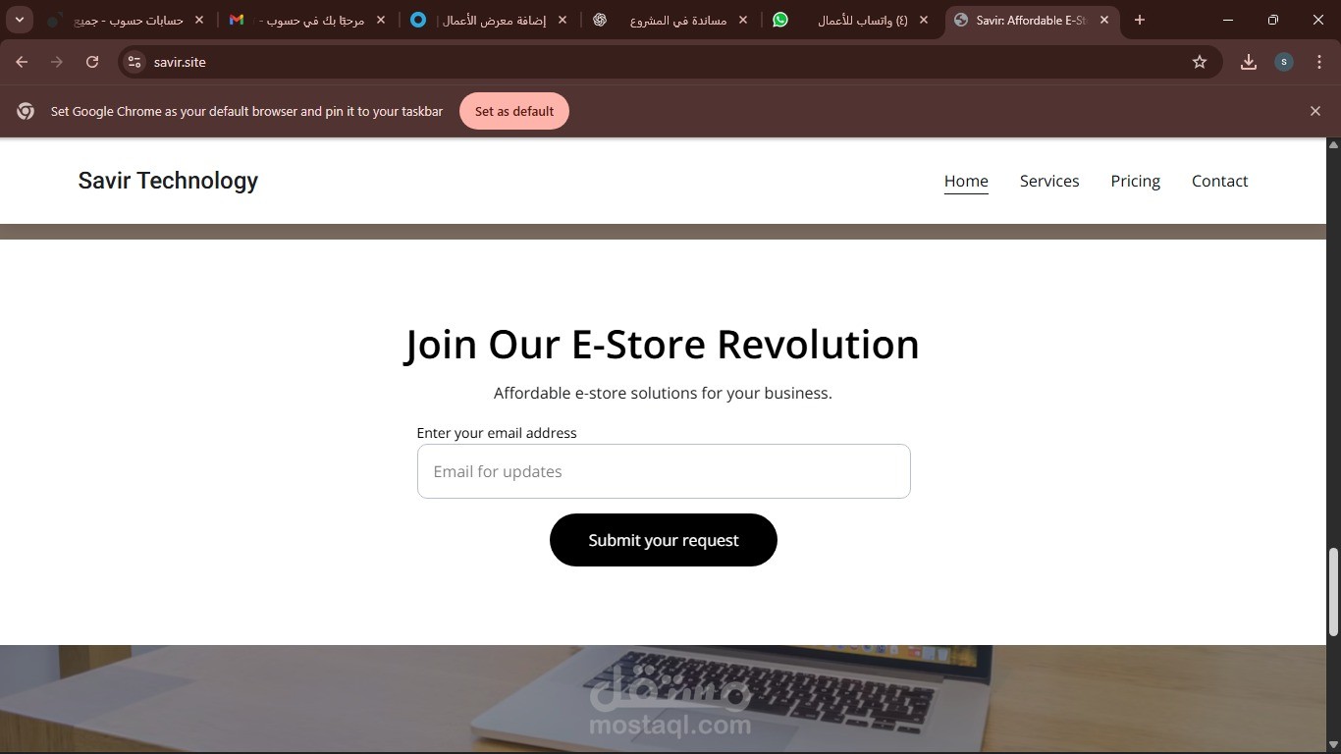Click the Submit your request button
Viewport: 1341px width, 754px height.
click(x=664, y=540)
